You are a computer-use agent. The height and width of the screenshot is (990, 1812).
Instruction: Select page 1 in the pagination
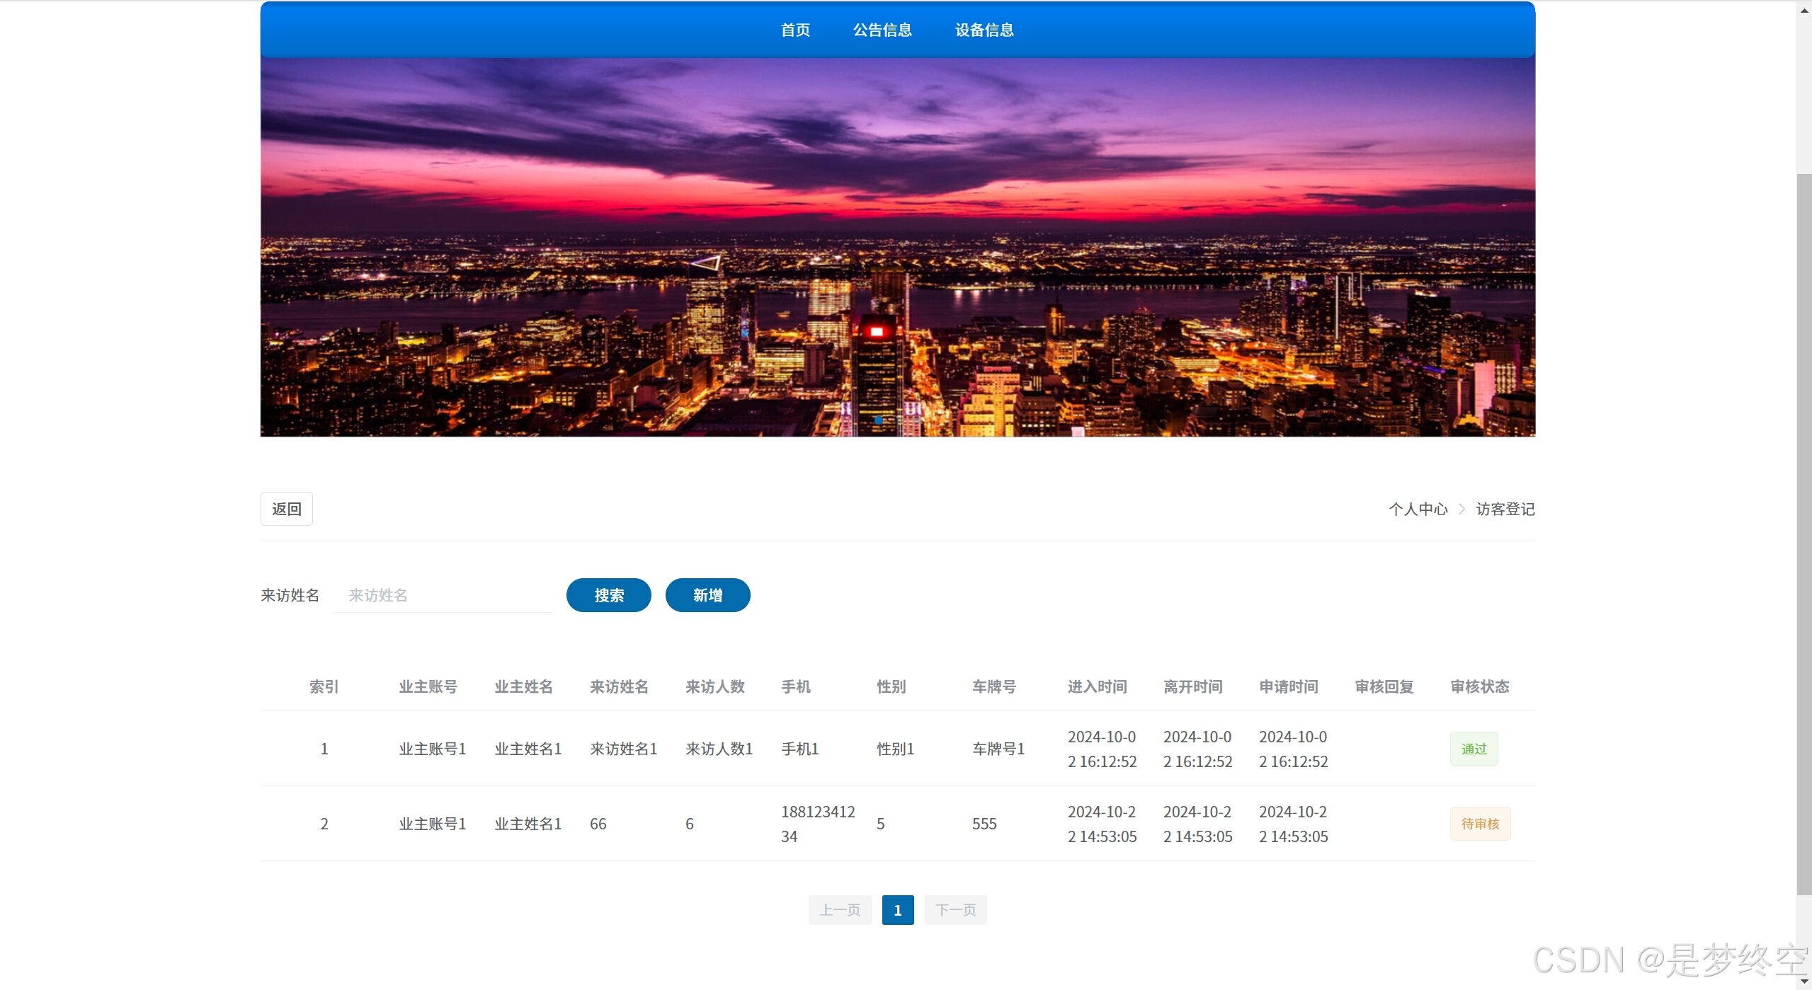[897, 910]
